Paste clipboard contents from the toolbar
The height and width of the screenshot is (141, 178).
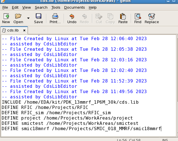[123, 18]
